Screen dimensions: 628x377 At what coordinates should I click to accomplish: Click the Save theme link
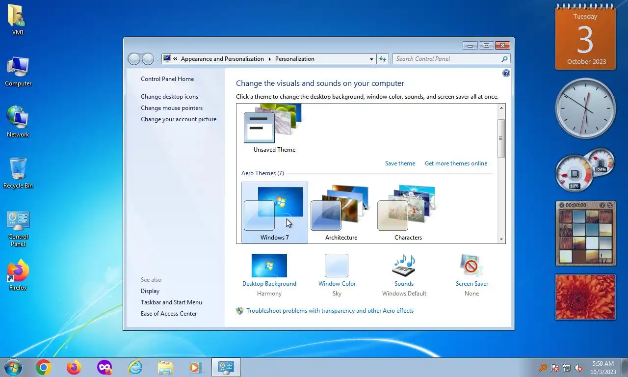coord(400,163)
